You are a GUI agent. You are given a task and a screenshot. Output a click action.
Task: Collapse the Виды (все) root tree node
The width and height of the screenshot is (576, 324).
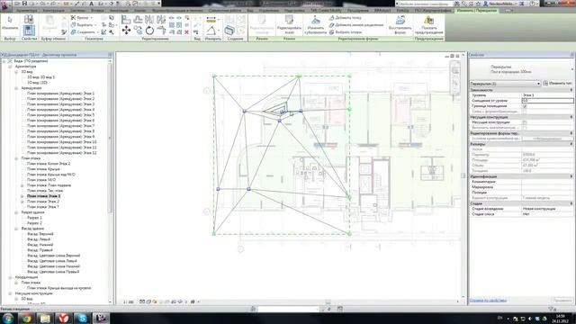[x=4, y=61]
